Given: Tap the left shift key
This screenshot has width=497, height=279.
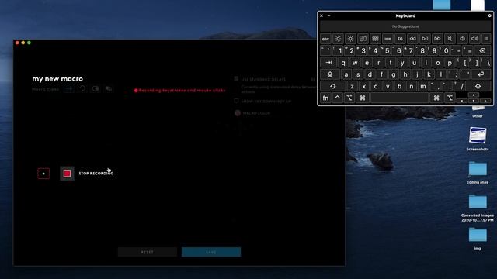Looking at the screenshot, I should click(333, 86).
